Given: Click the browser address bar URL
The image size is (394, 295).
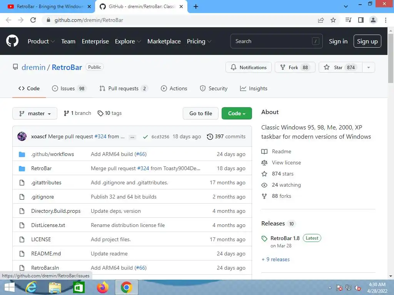Looking at the screenshot, I should pos(89,20).
